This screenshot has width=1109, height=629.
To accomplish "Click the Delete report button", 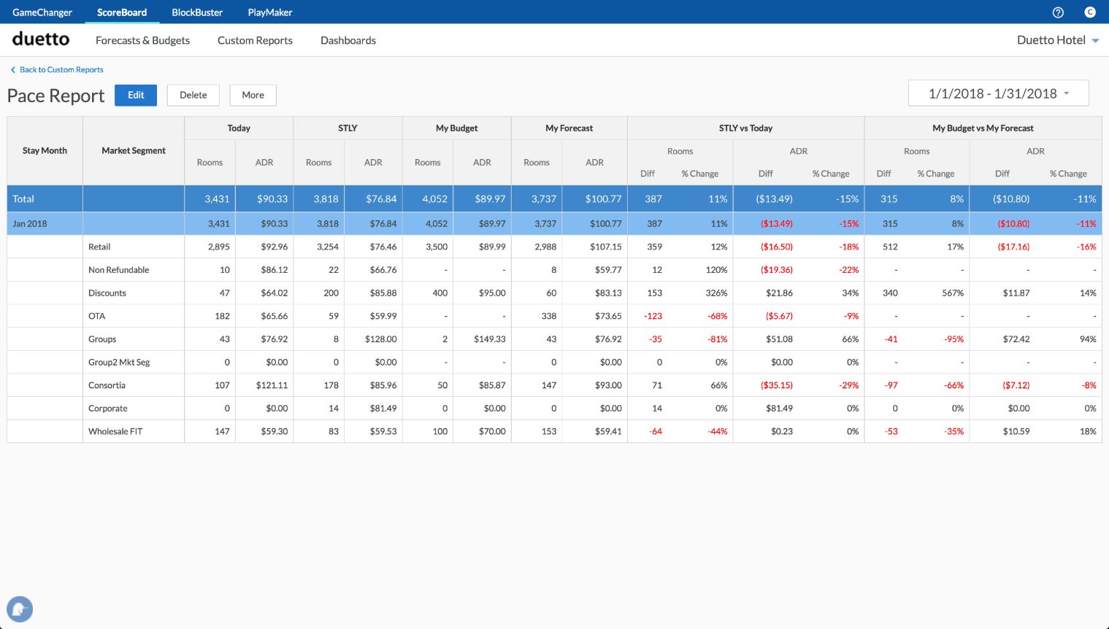I will pos(193,95).
